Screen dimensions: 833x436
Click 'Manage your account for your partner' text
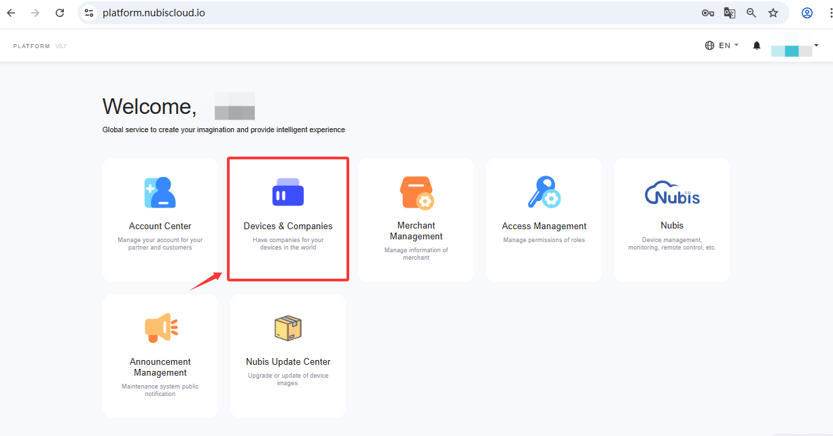pos(160,243)
